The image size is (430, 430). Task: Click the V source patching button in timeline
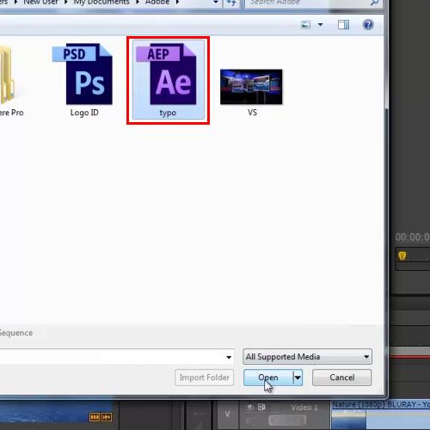[x=227, y=414]
